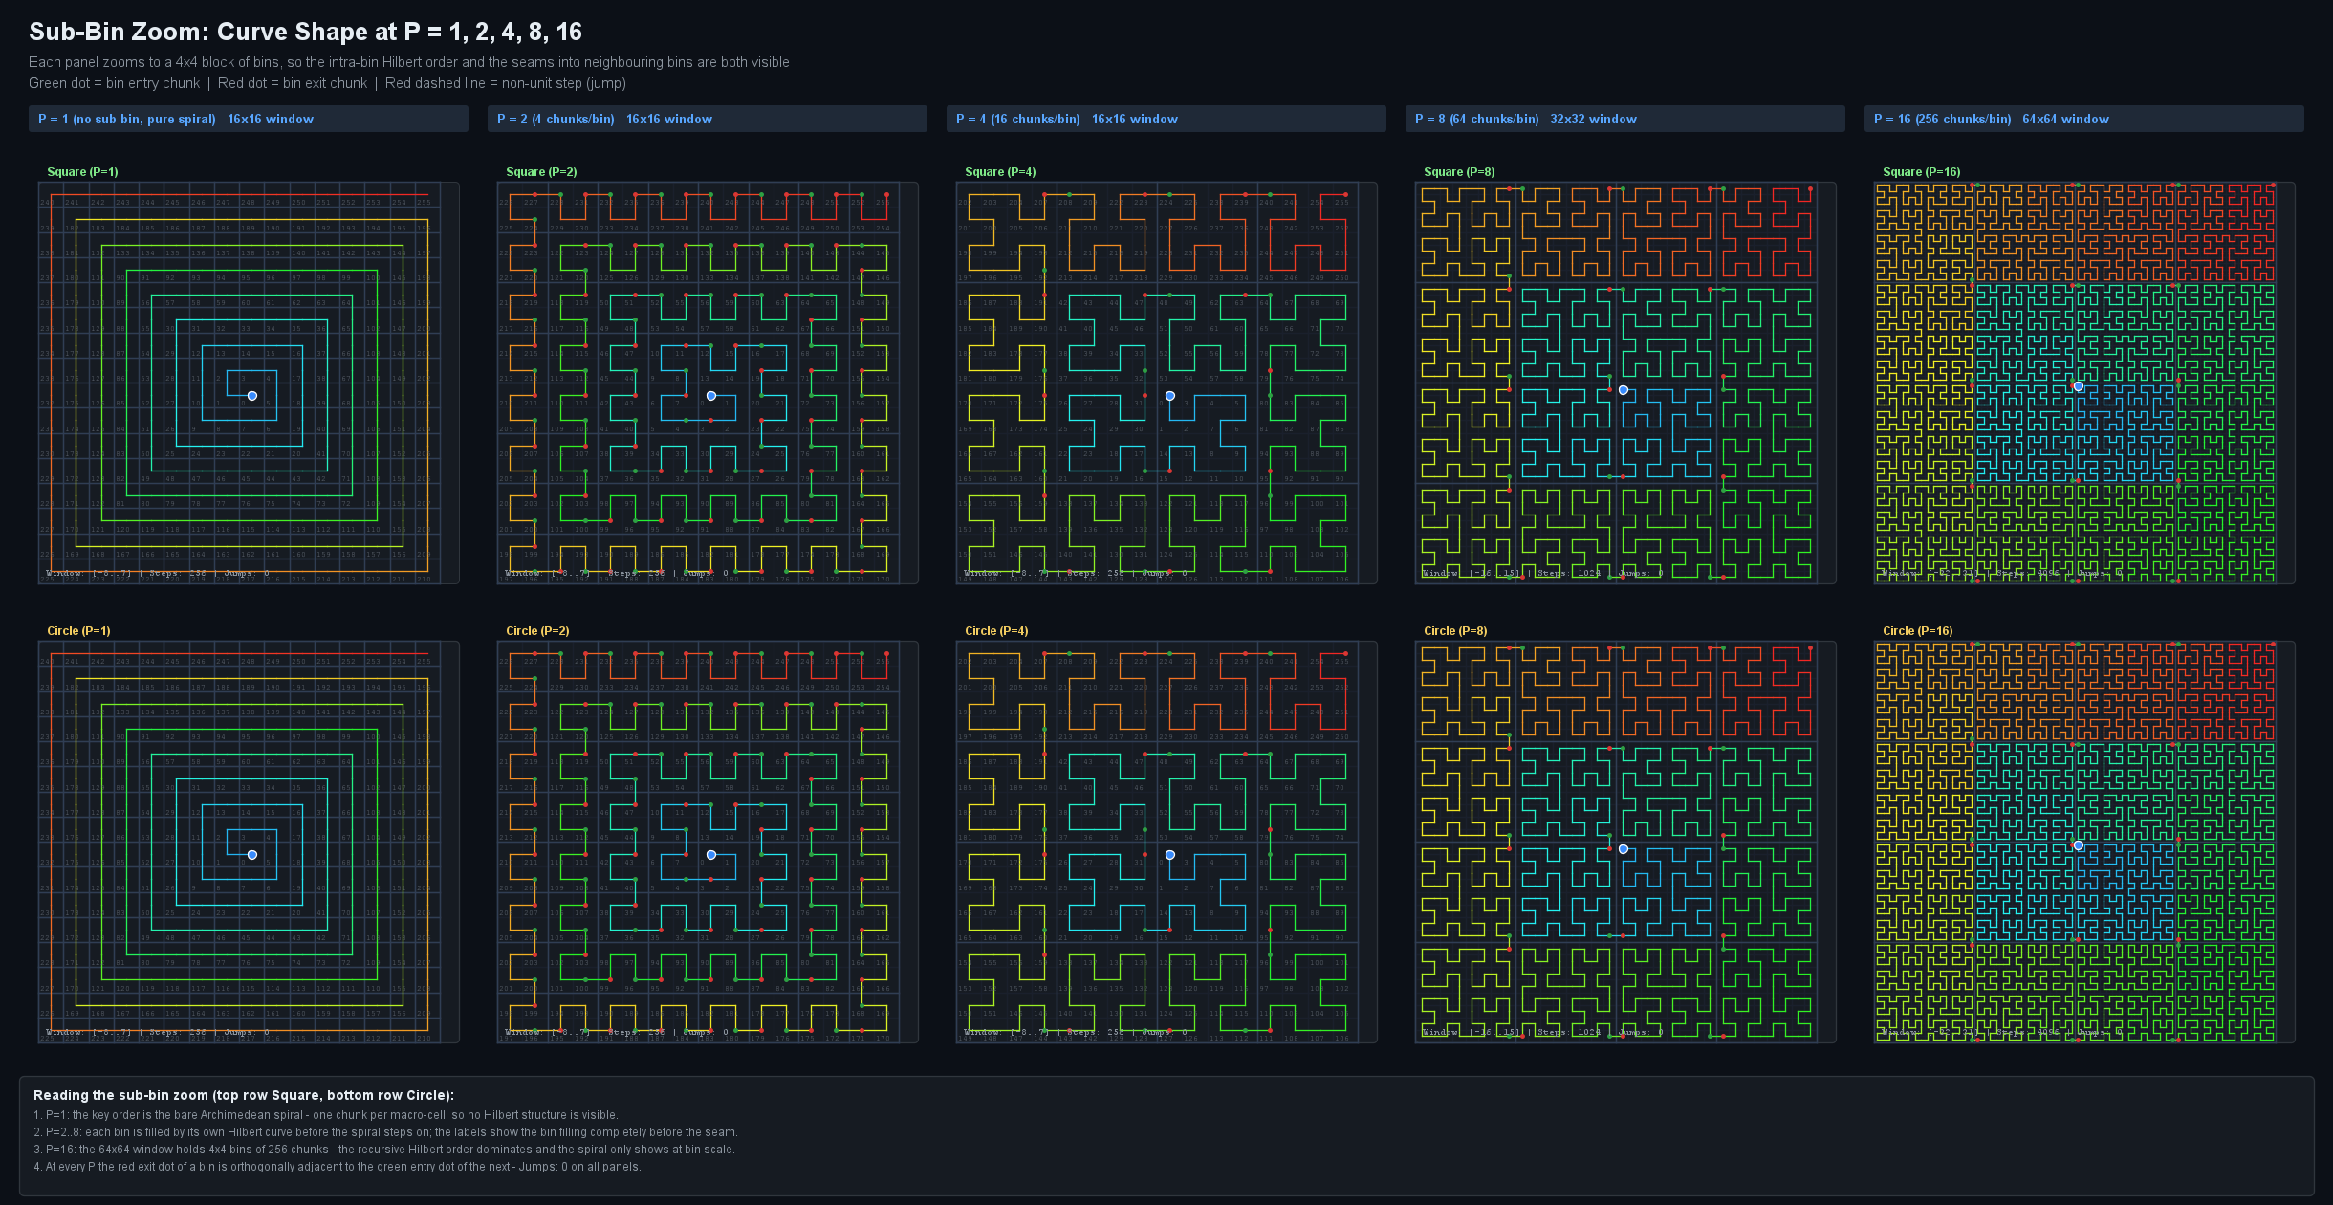Click the blue origin dot in Circle (P=1)
Viewport: 2333px width, 1205px height.
pyautogui.click(x=252, y=855)
